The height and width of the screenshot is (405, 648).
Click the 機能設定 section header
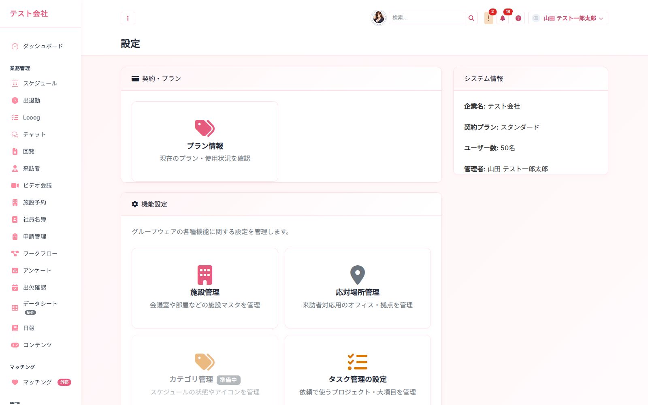coord(281,204)
